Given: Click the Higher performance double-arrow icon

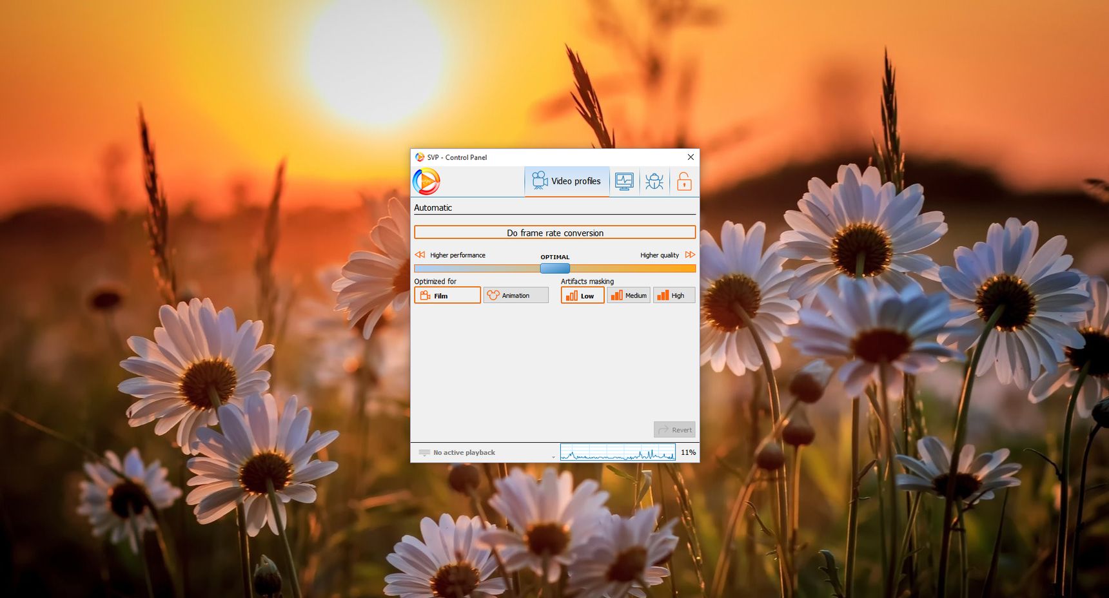Looking at the screenshot, I should pyautogui.click(x=420, y=255).
